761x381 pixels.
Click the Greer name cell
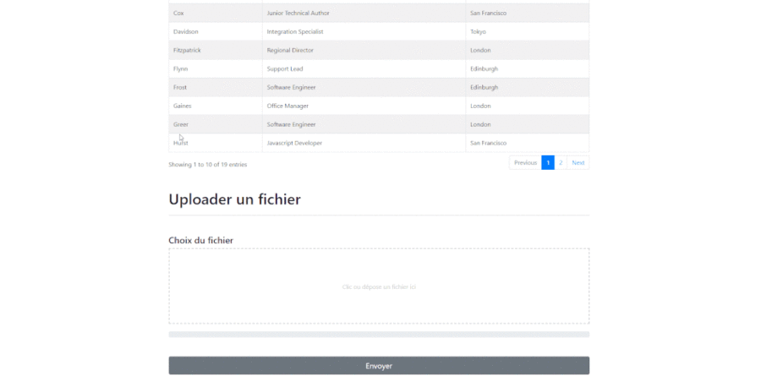point(181,125)
